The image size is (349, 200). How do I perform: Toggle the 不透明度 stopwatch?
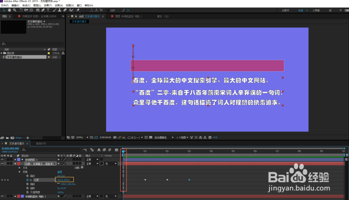(27, 192)
